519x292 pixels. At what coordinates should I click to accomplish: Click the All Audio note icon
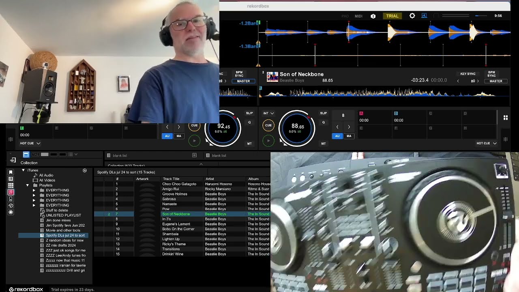pos(36,175)
